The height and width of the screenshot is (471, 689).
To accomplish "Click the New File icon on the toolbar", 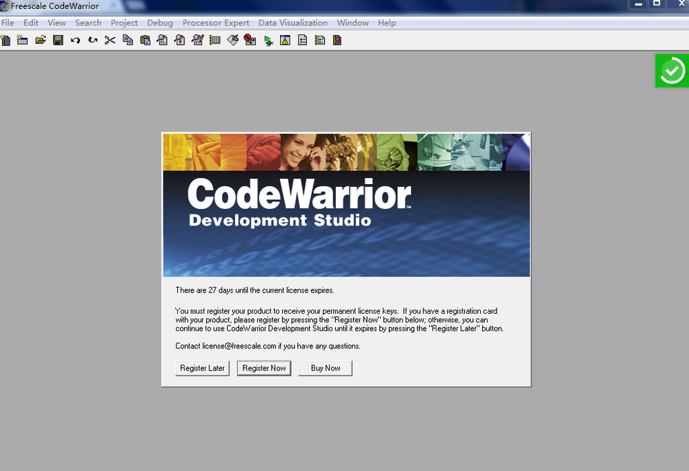I will [x=6, y=40].
